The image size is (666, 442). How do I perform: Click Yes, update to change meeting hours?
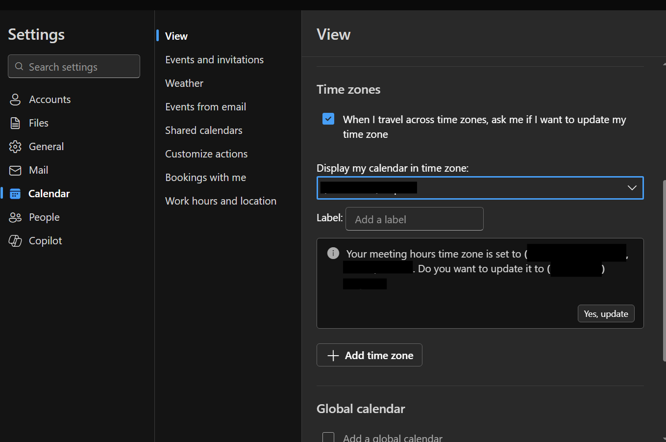(x=606, y=313)
